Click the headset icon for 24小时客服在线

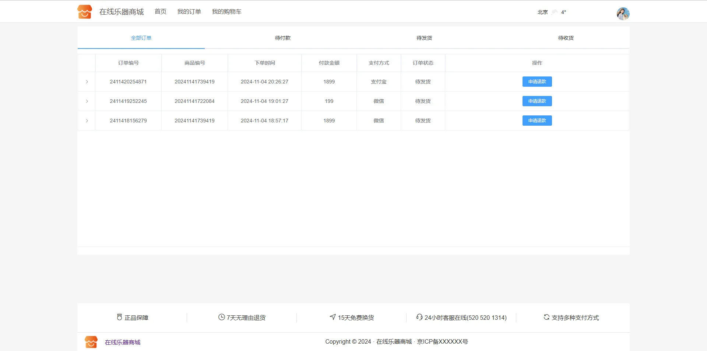tap(419, 317)
